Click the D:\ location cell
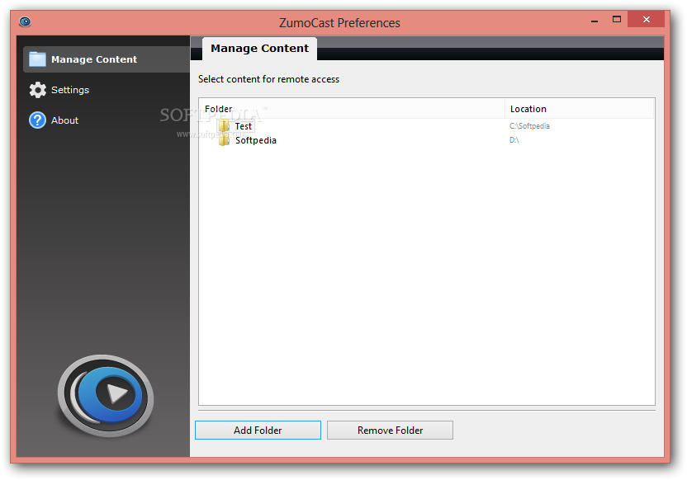The image size is (687, 480). tap(514, 140)
